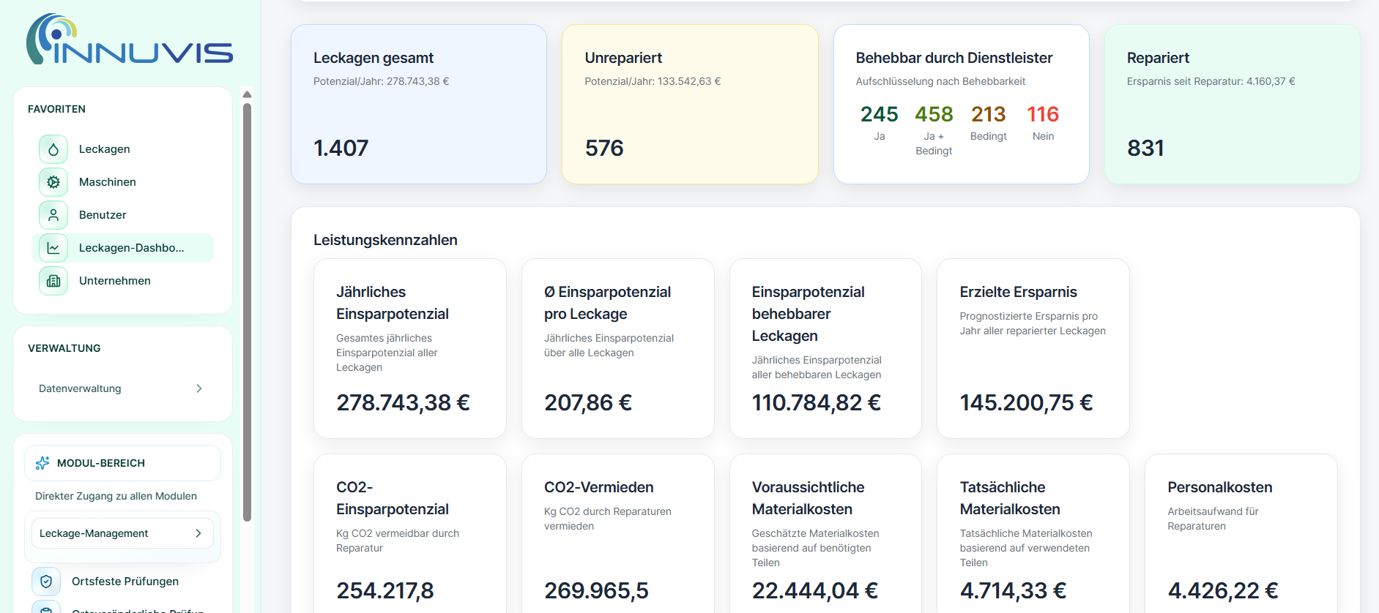Click the value 576
The width and height of the screenshot is (1379, 613).
604,148
